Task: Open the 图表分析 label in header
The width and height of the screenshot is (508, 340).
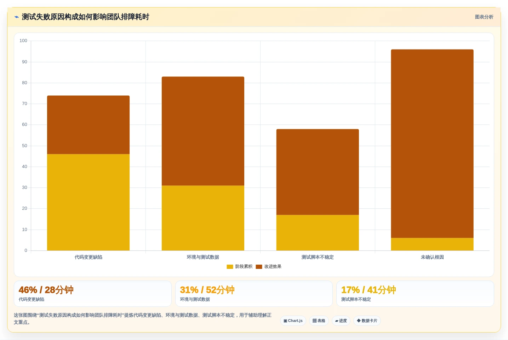Action: click(x=484, y=17)
